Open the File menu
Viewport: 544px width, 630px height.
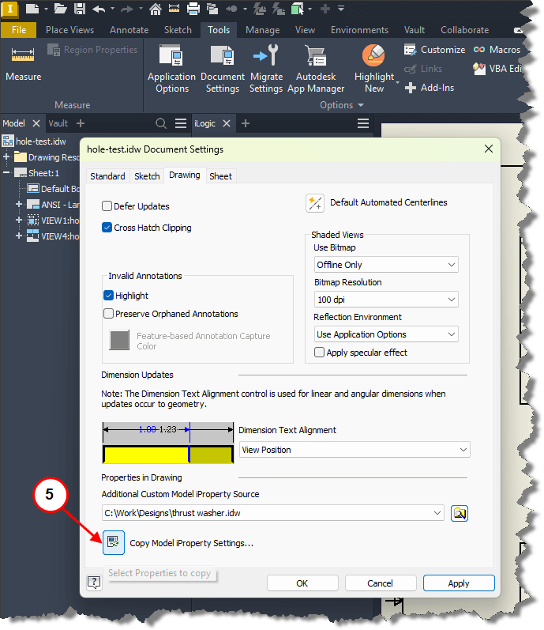pos(18,30)
